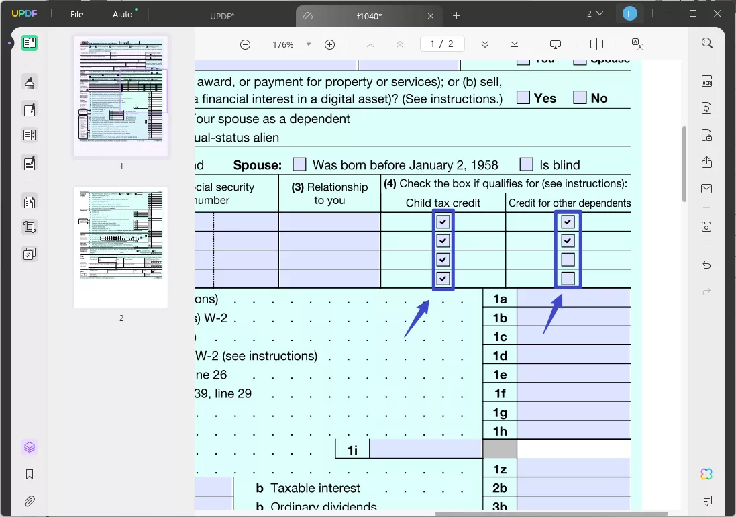Uncheck fourth row Child tax credit box
736x517 pixels.
coord(443,279)
